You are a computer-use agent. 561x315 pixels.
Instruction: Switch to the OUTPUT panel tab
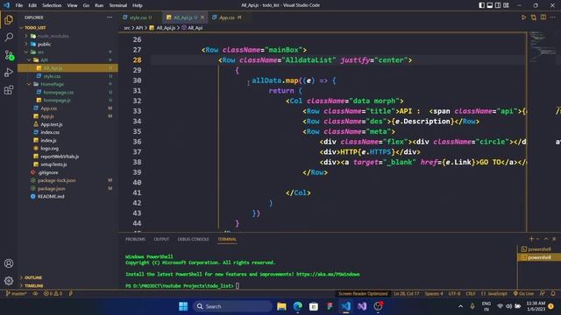click(x=161, y=239)
